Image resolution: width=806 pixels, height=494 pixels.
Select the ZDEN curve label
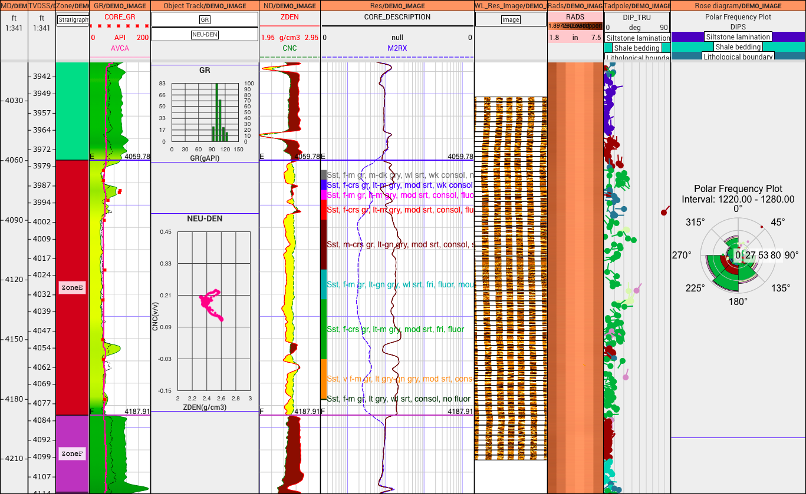tap(289, 17)
